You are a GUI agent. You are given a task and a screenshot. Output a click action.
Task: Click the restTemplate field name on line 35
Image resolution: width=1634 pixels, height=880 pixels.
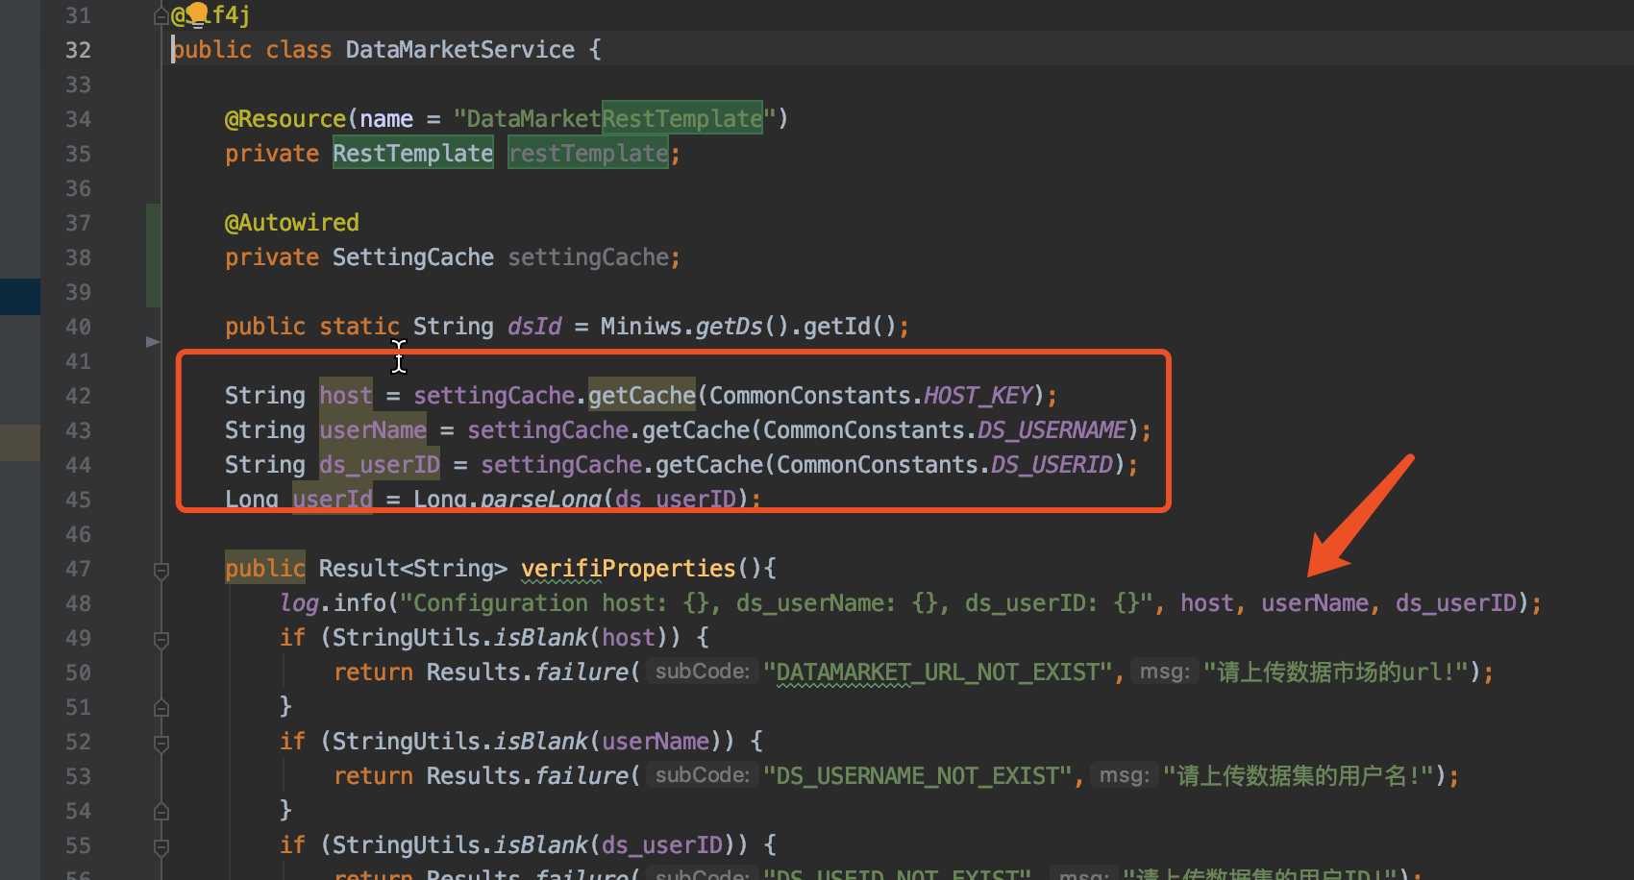(x=588, y=154)
